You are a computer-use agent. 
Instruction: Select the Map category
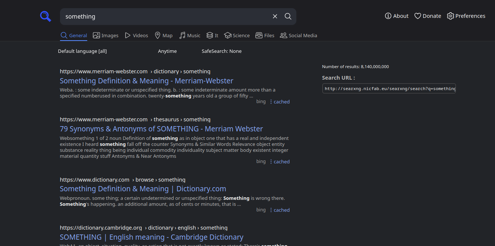(x=163, y=35)
